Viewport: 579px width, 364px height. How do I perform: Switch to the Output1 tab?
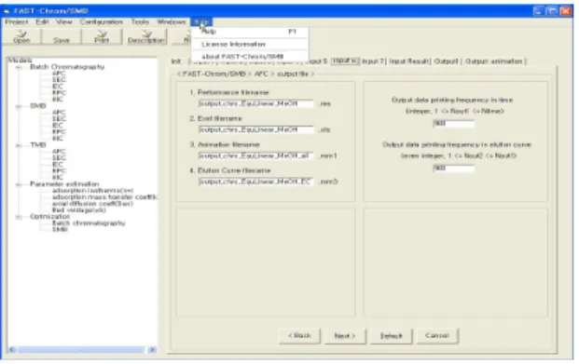(446, 61)
